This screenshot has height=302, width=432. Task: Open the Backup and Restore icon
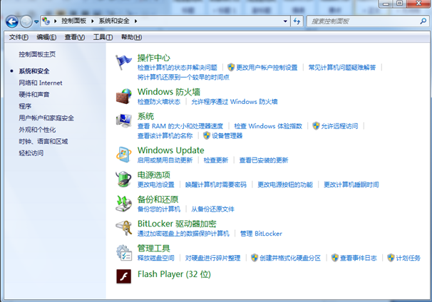[x=123, y=204]
